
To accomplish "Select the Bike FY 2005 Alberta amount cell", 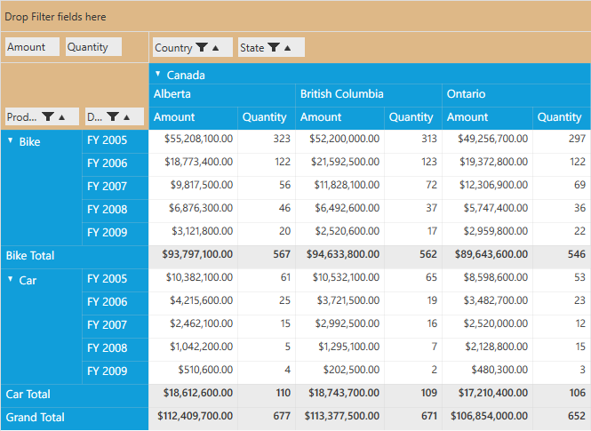I will pyautogui.click(x=194, y=139).
